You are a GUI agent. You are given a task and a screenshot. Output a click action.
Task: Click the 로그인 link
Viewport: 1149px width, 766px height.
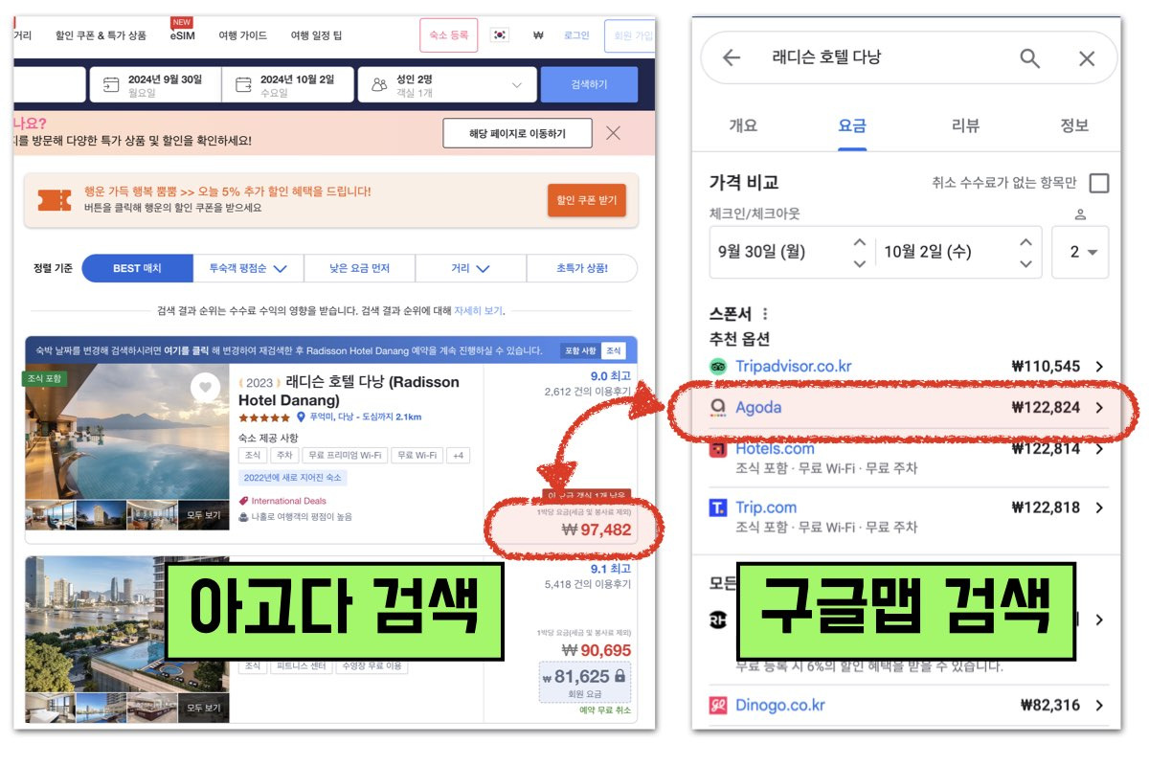(x=576, y=35)
